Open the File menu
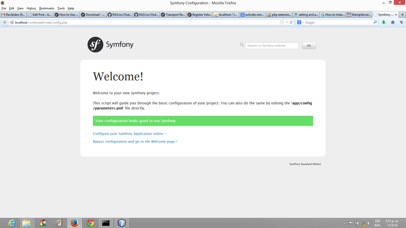This screenshot has width=406, height=228. [x=4, y=8]
